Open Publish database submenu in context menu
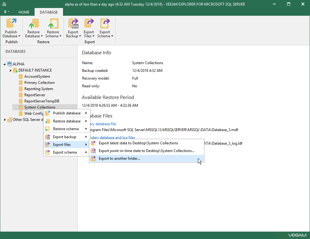Viewport: 310px width, 239px height. [67, 113]
